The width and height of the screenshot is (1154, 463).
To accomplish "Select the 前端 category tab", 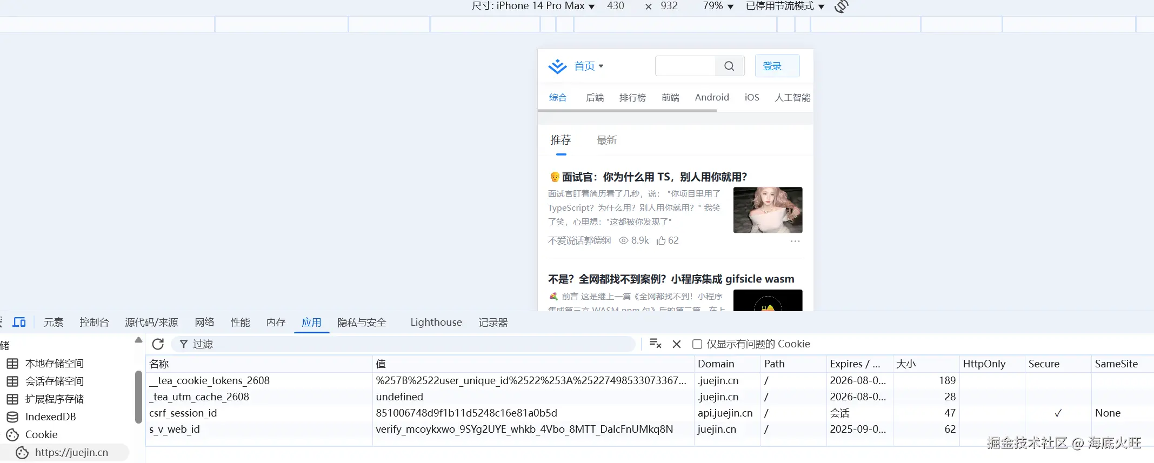I will point(670,97).
